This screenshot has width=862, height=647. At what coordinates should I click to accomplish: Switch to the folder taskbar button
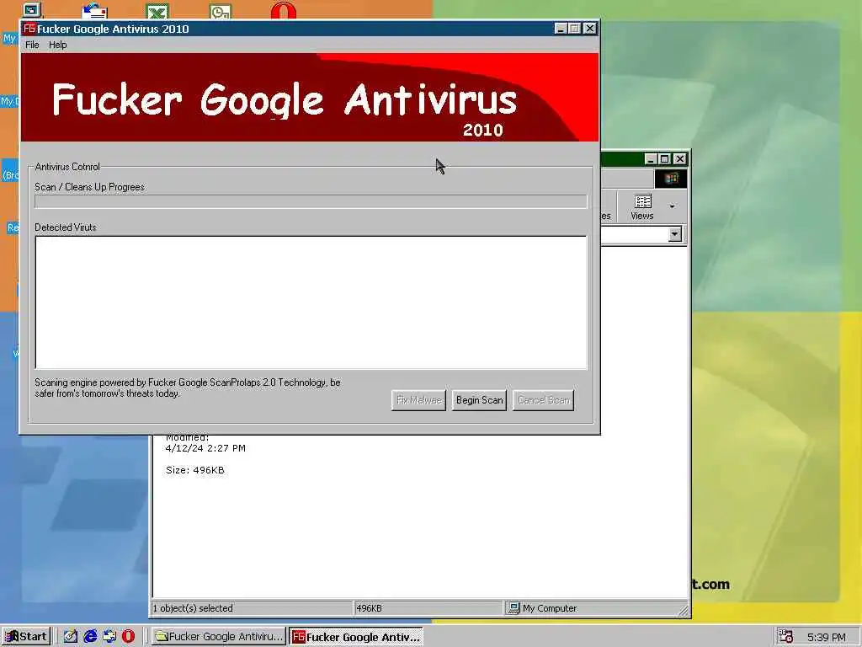218,637
